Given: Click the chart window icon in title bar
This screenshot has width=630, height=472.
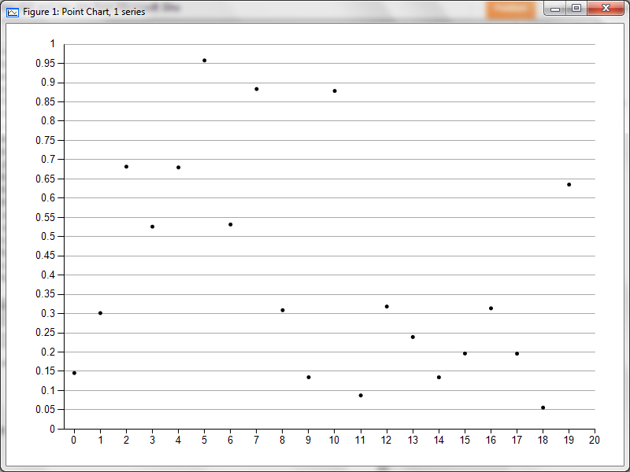Looking at the screenshot, I should click(13, 12).
